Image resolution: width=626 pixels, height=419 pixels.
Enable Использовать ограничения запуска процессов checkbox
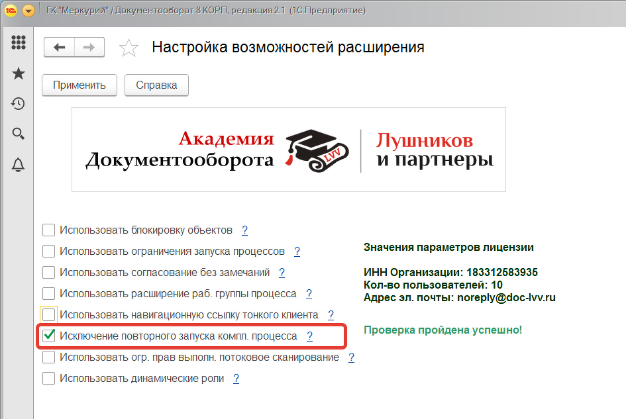[49, 252]
